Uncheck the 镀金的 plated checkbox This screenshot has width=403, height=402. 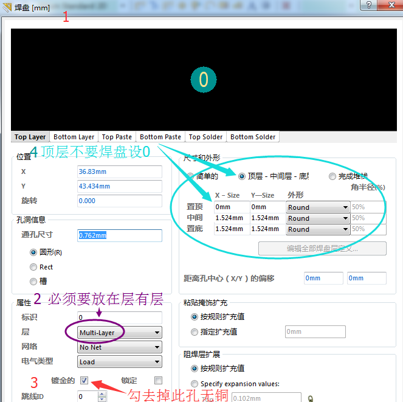84,381
